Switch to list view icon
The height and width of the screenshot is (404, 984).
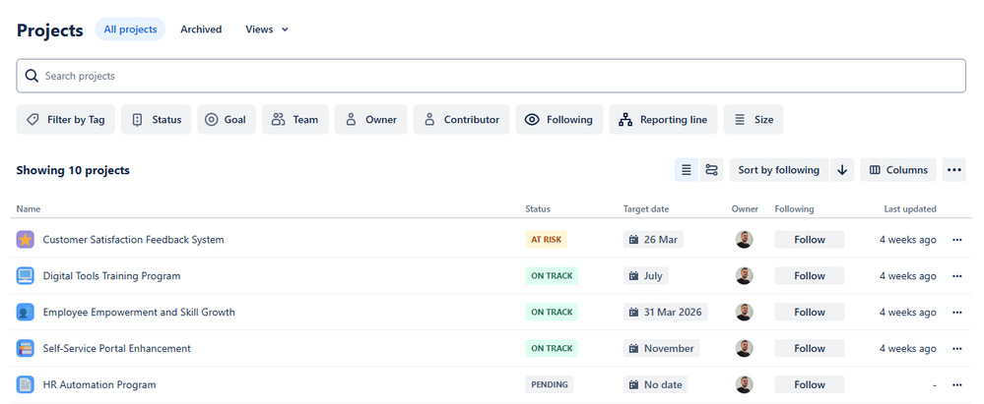687,170
